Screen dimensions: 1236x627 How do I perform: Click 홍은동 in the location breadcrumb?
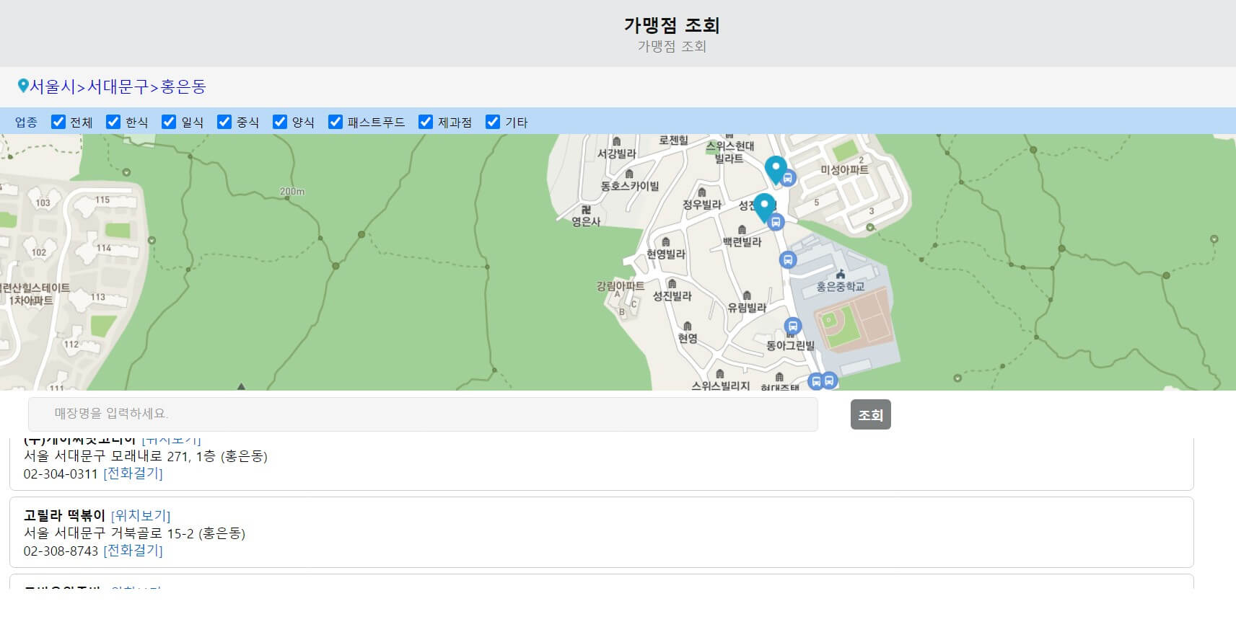coord(183,86)
